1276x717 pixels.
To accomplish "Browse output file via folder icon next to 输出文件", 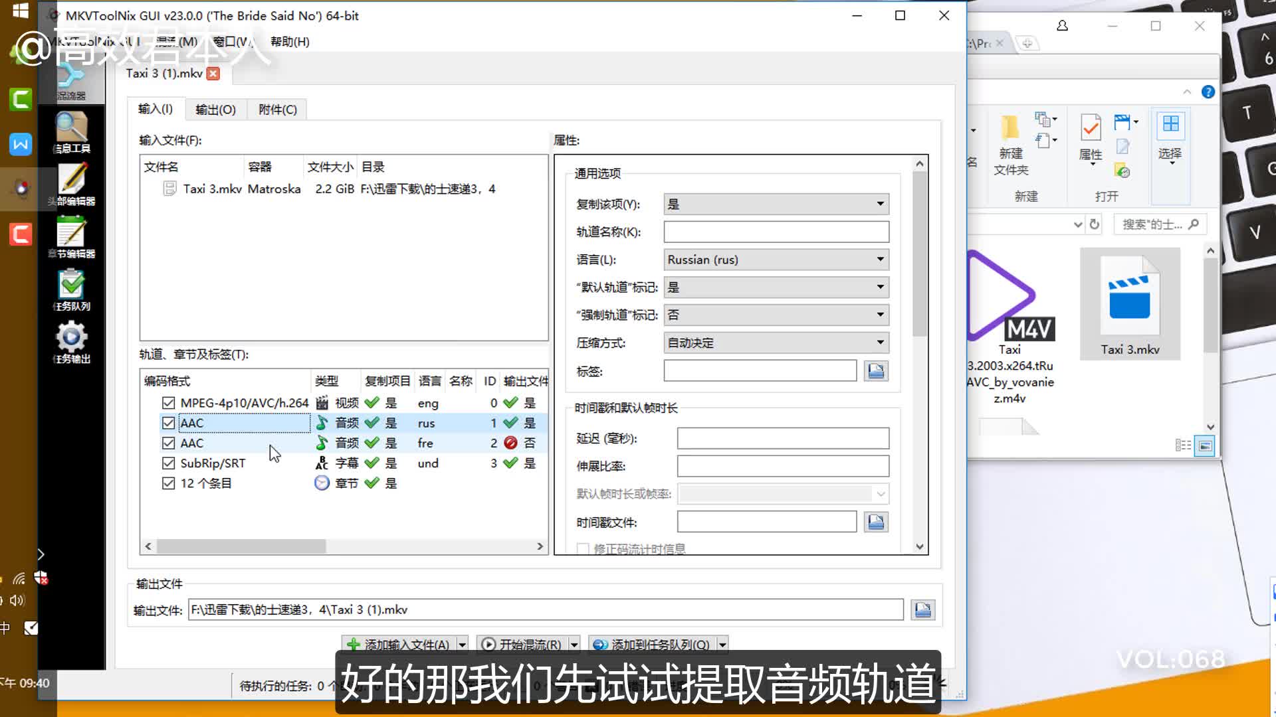I will coord(923,609).
